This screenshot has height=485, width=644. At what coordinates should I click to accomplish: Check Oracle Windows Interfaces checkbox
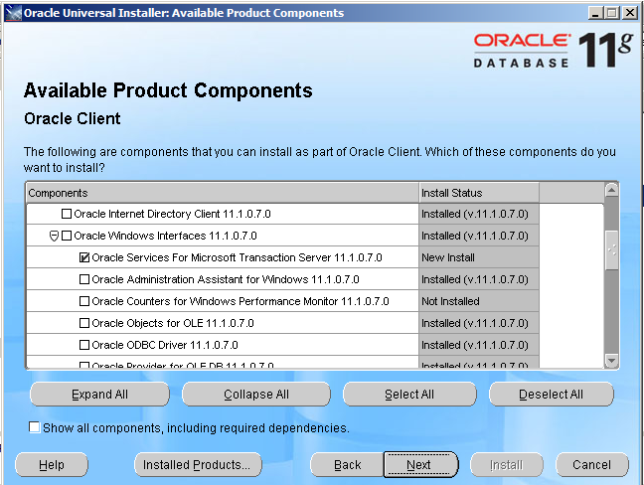(67, 236)
